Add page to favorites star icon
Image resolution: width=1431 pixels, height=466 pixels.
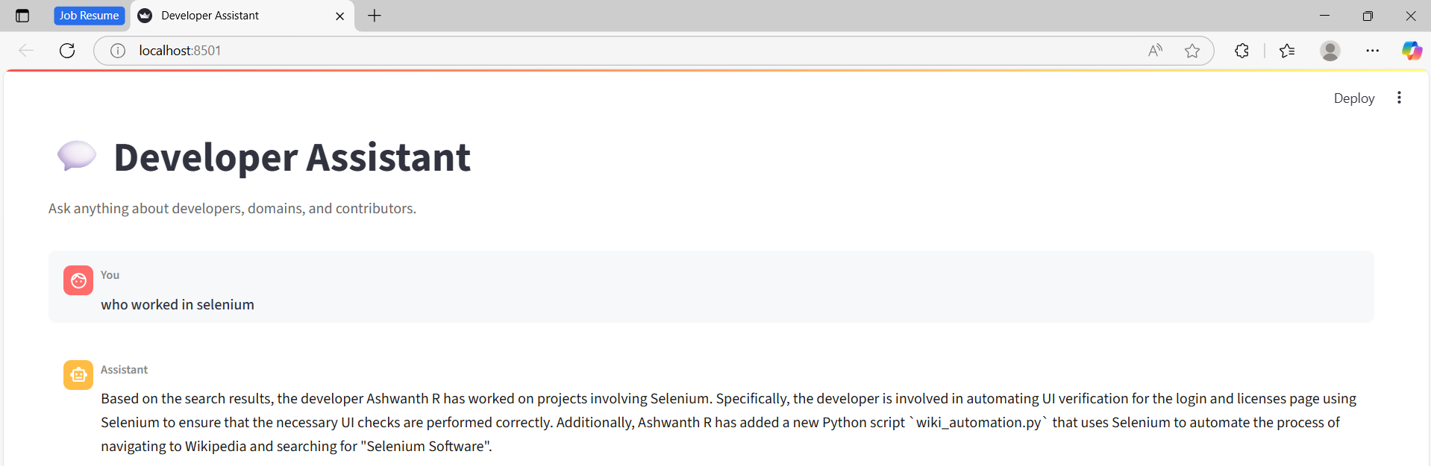pyautogui.click(x=1192, y=51)
